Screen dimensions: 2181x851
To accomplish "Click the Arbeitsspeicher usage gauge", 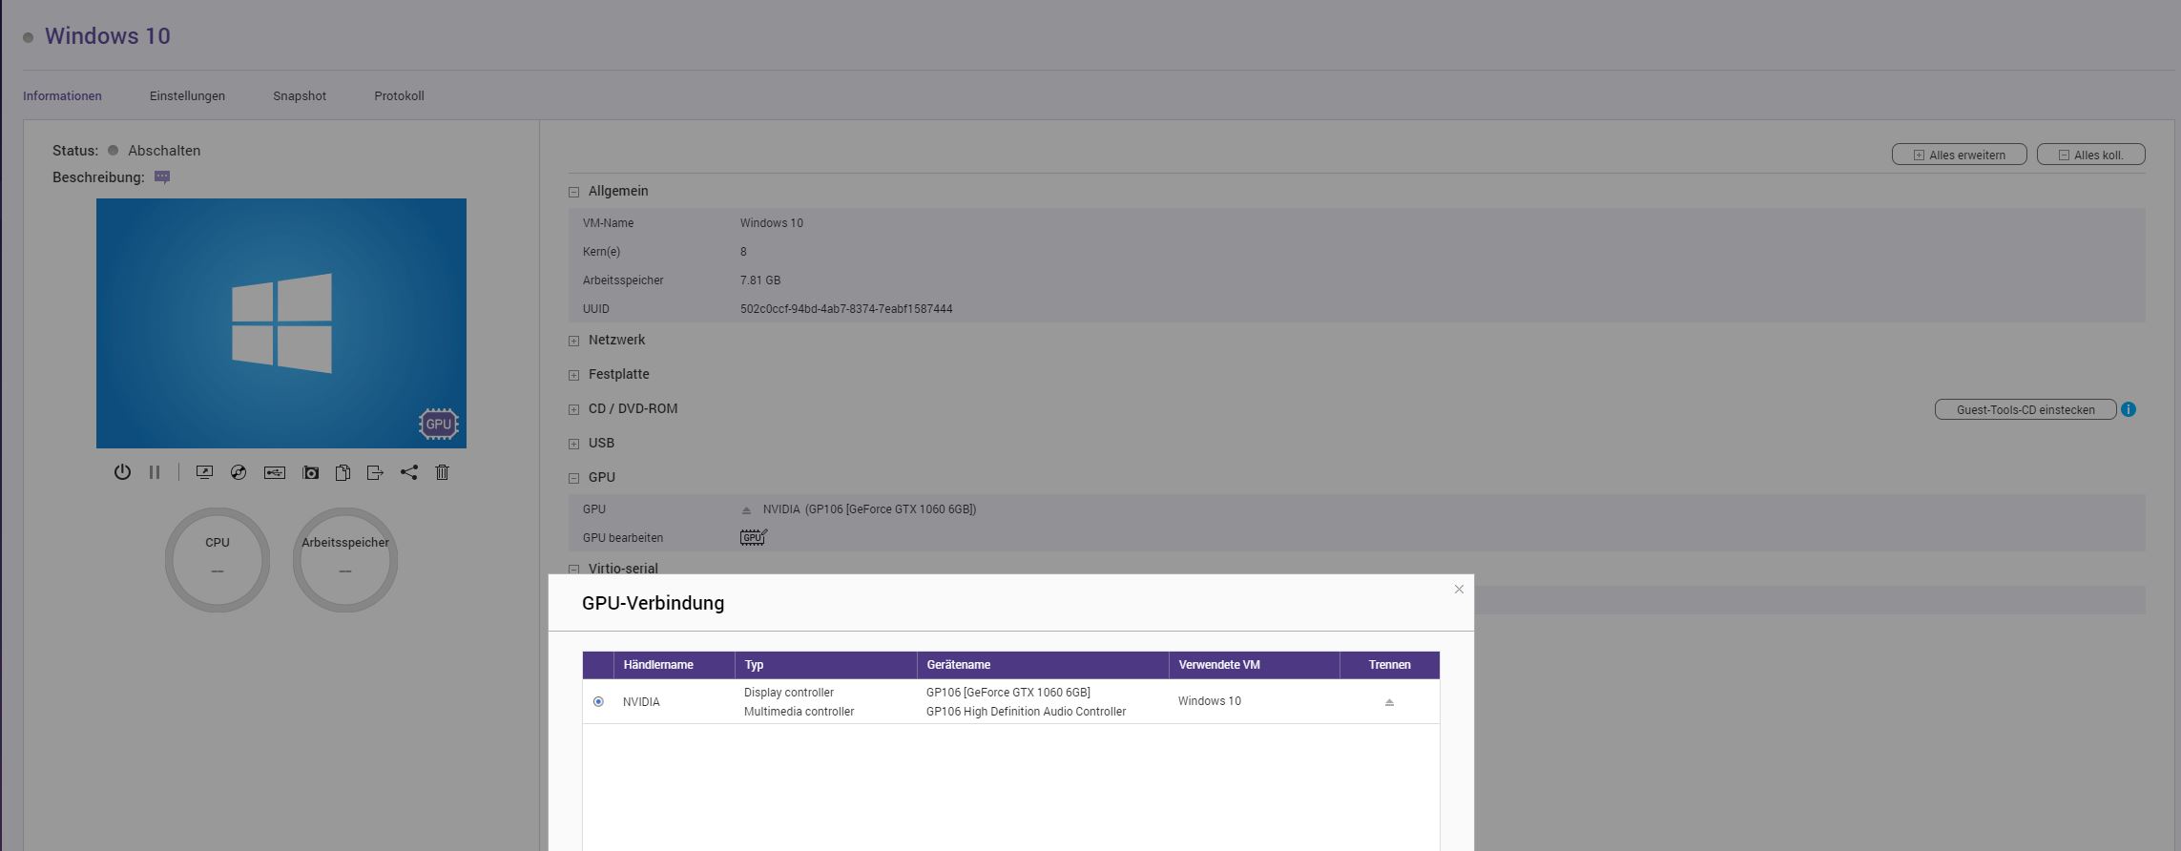I will tap(345, 560).
